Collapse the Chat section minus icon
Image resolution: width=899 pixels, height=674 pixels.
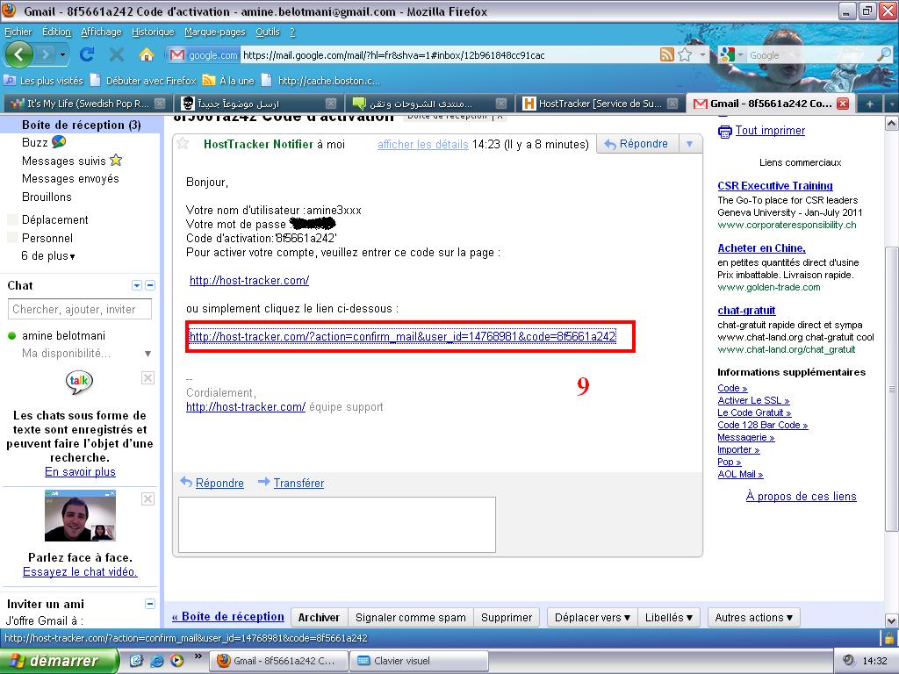(150, 285)
